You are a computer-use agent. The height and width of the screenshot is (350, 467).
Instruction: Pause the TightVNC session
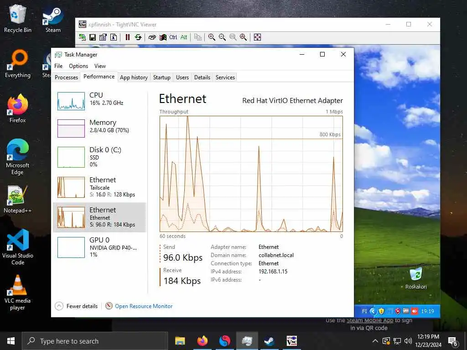(x=128, y=37)
